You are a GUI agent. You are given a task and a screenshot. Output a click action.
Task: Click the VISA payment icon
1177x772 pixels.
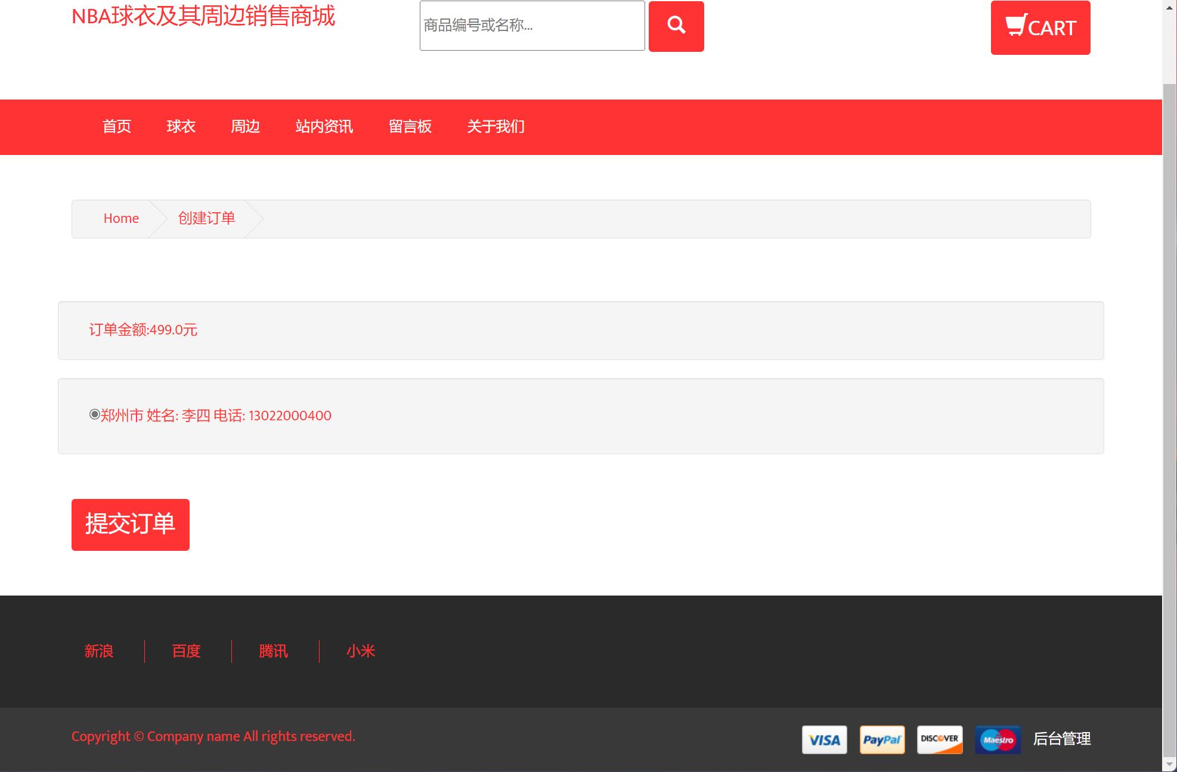825,739
